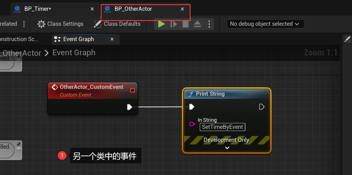Viewport: 352px width, 175px height.
Task: Open Class Defaults
Action: [117, 24]
